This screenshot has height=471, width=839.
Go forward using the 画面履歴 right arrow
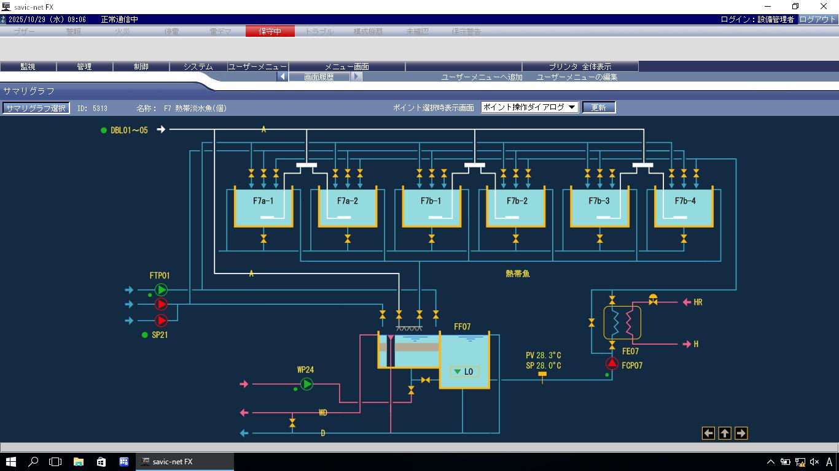[356, 77]
